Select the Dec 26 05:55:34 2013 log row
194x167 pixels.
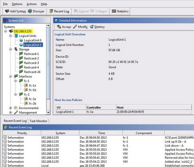(x=98, y=150)
